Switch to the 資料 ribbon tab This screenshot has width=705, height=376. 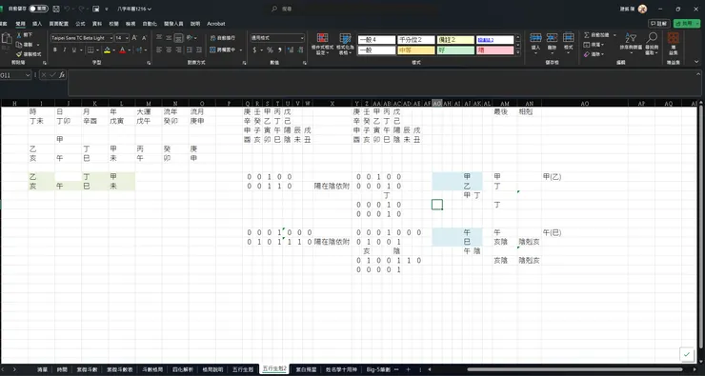[x=97, y=24]
